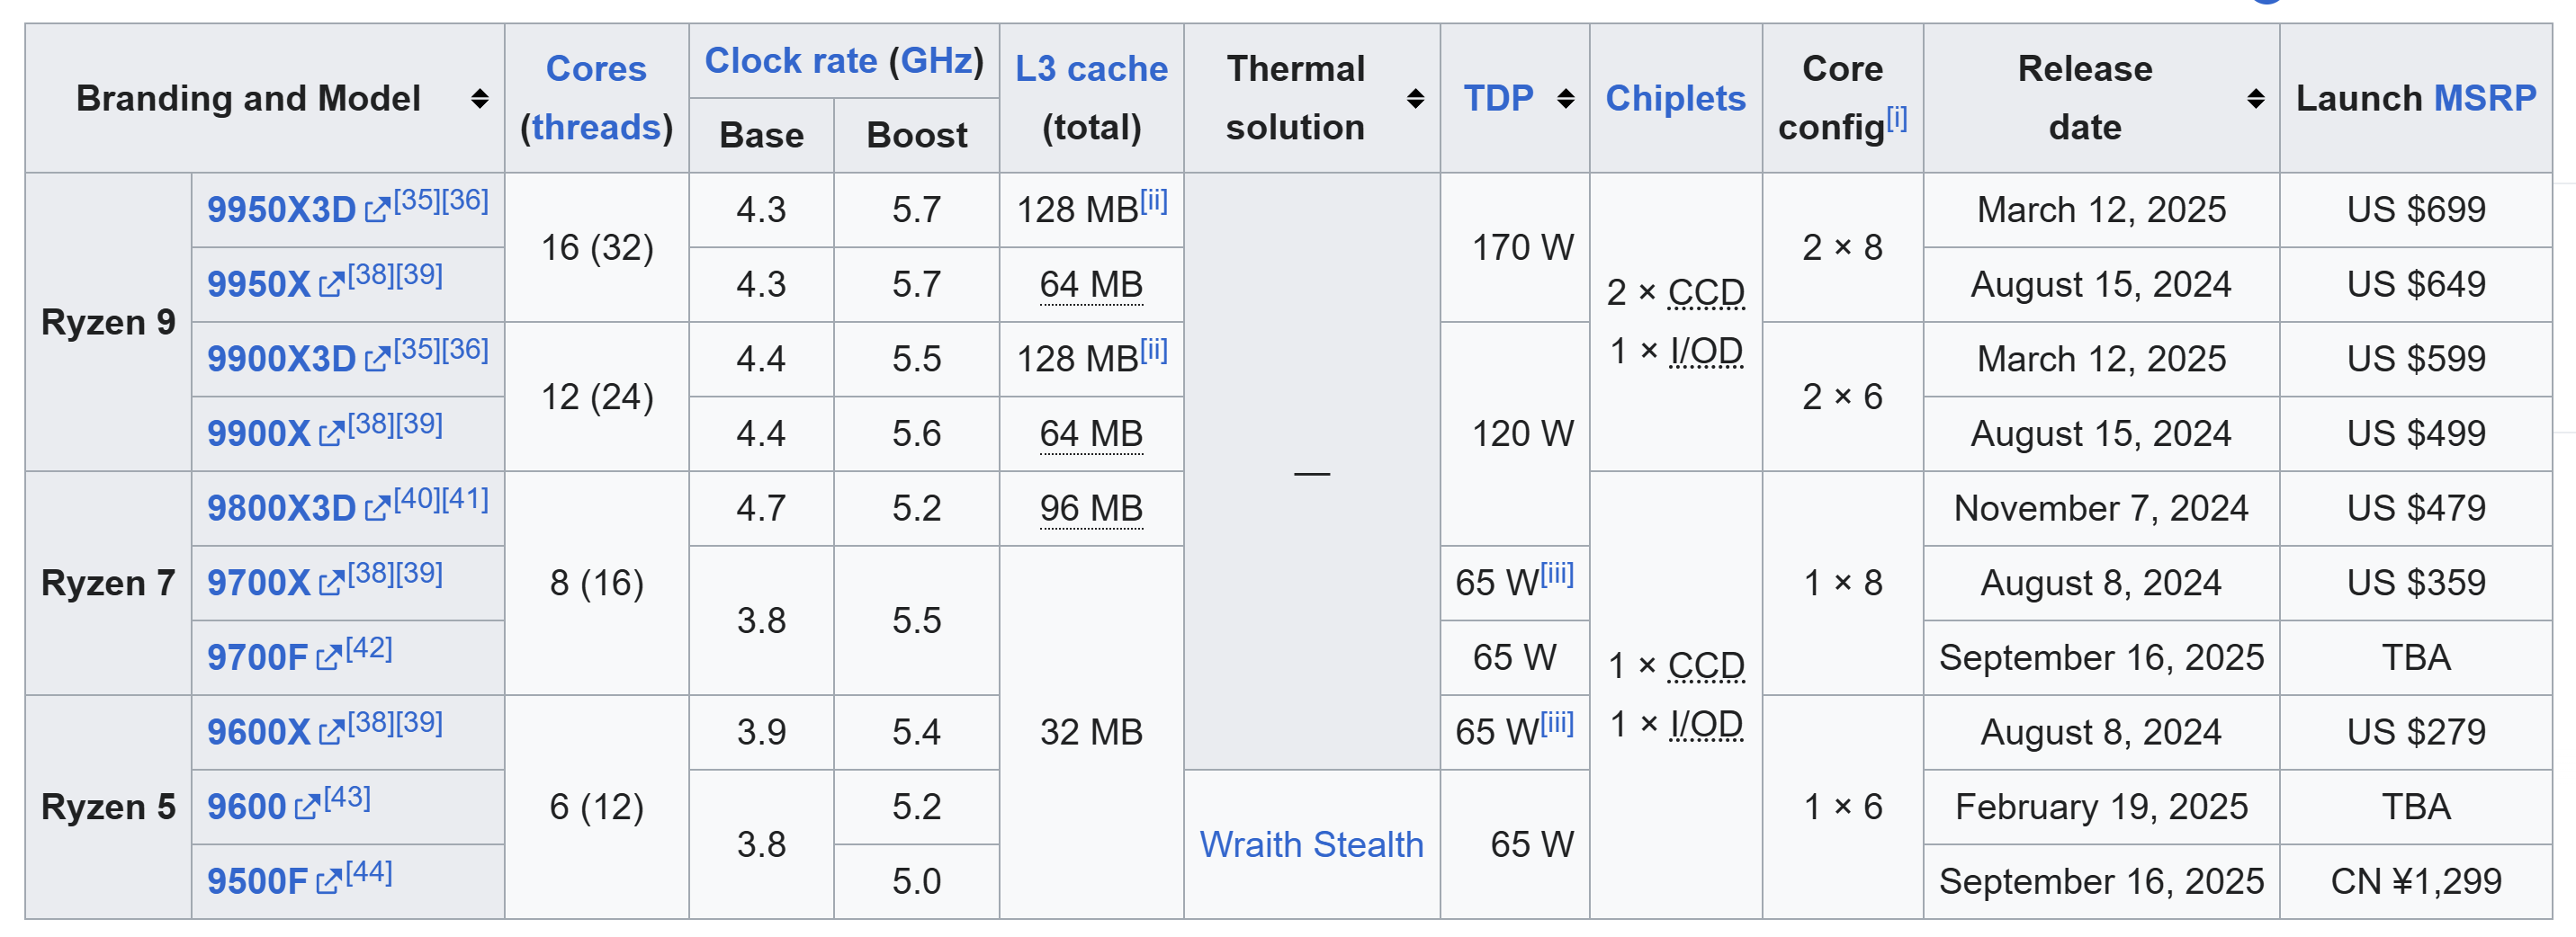Open the 9700F external link
Viewport: 2576px width, 937px height.
pos(257,657)
